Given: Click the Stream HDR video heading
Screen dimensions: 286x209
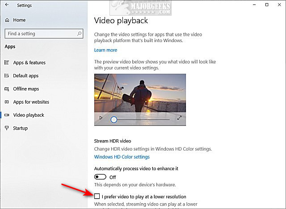Looking at the screenshot, I should pyautogui.click(x=113, y=141).
